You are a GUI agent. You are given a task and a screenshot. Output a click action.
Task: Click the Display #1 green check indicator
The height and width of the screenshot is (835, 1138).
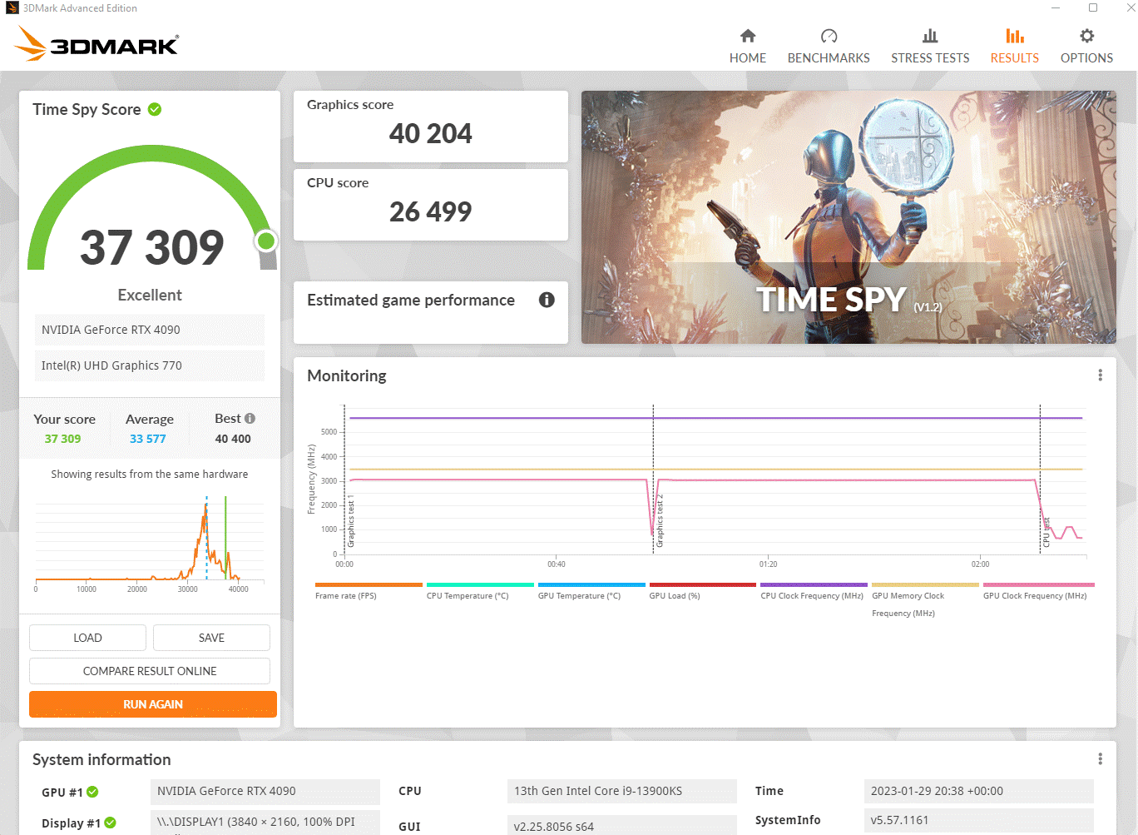(111, 823)
